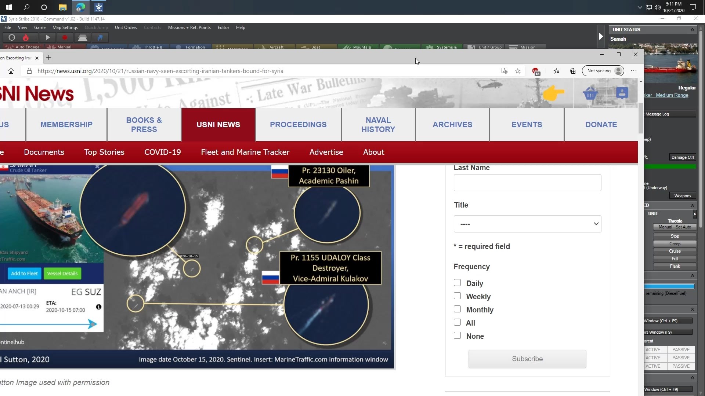Click the green damage status bar
Screen dimensions: 705x396
pos(670,167)
